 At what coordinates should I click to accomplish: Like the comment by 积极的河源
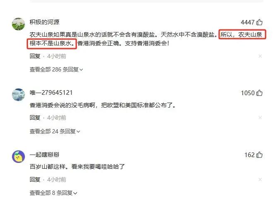pyautogui.click(x=259, y=22)
